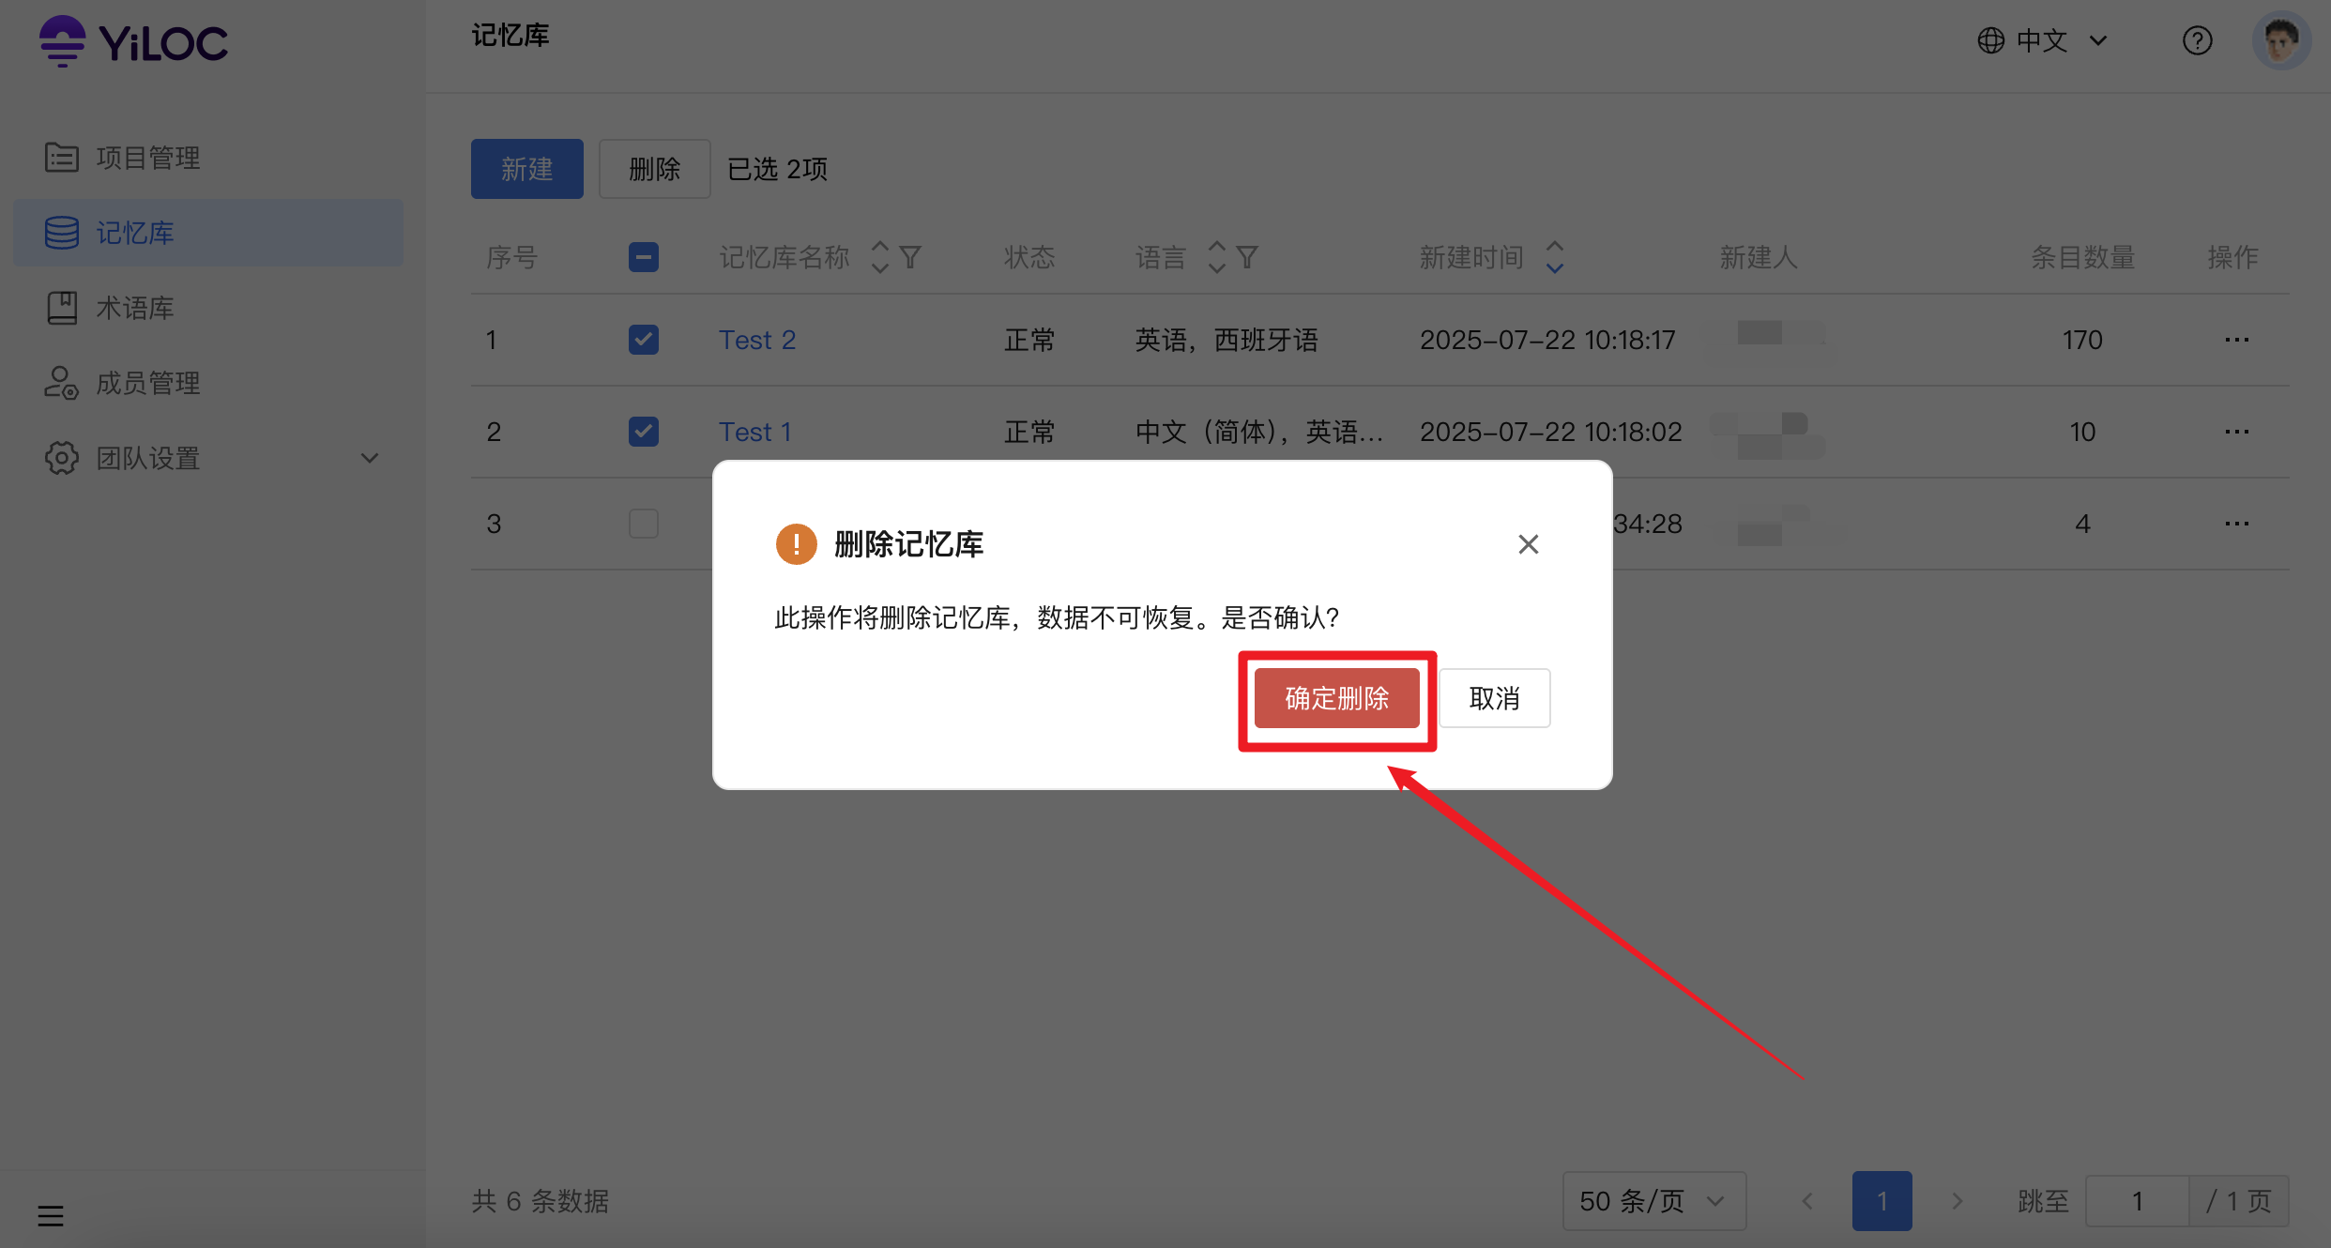The image size is (2331, 1248).
Task: Click the 跳至 page number input
Action: pyautogui.click(x=2138, y=1201)
